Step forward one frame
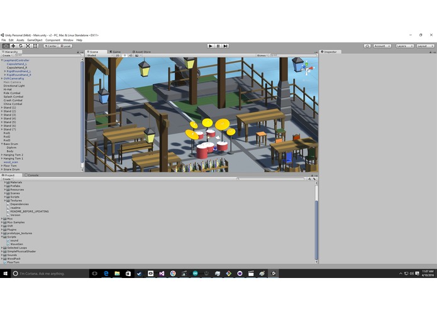The width and height of the screenshot is (437, 310). [226, 46]
